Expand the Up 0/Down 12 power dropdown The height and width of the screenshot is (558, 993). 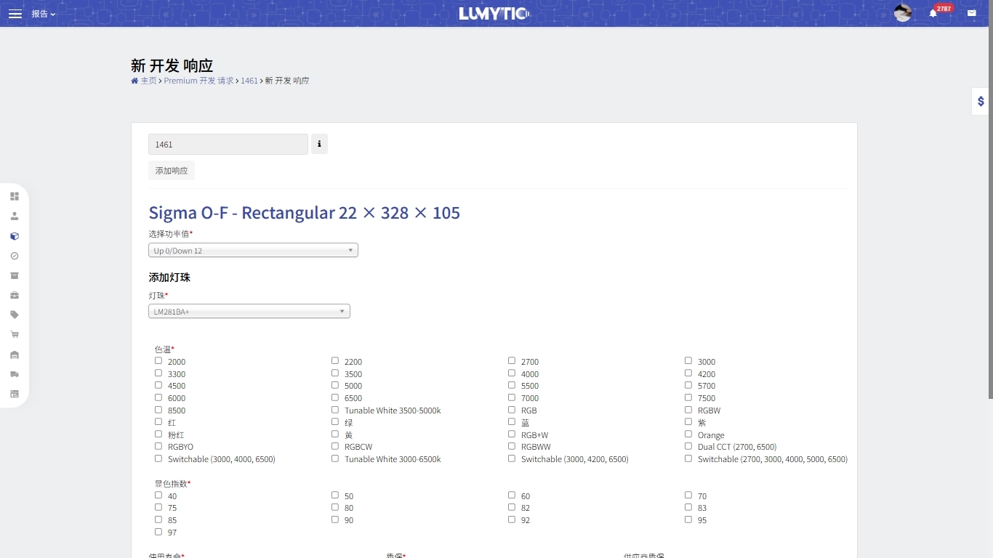pyautogui.click(x=253, y=251)
